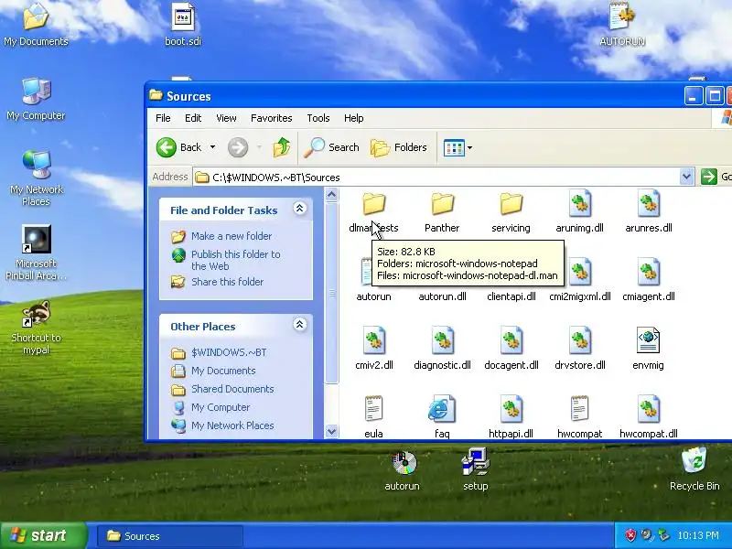Screen dimensions: 732x549
Task: Select the Shortcut to mypal icon
Action: click(x=36, y=327)
